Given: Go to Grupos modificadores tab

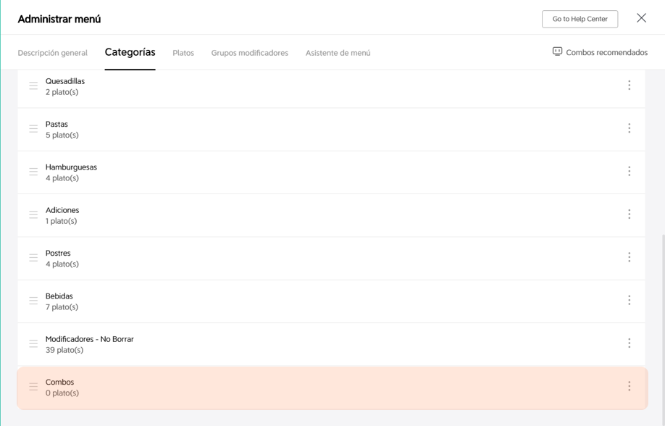Looking at the screenshot, I should pos(250,53).
